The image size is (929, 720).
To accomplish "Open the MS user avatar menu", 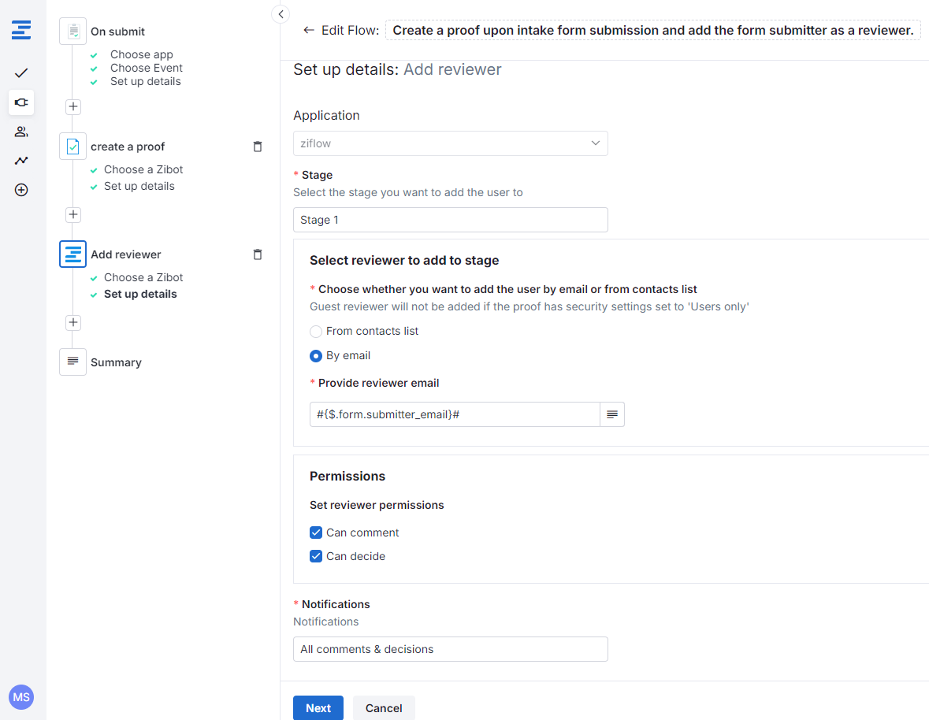I will coord(21,697).
